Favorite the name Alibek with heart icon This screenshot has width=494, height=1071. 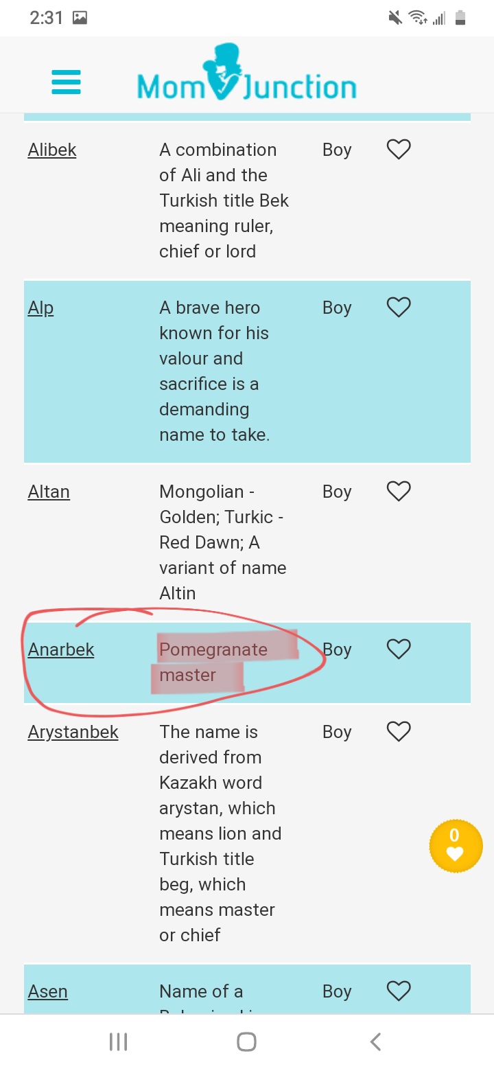coord(399,149)
